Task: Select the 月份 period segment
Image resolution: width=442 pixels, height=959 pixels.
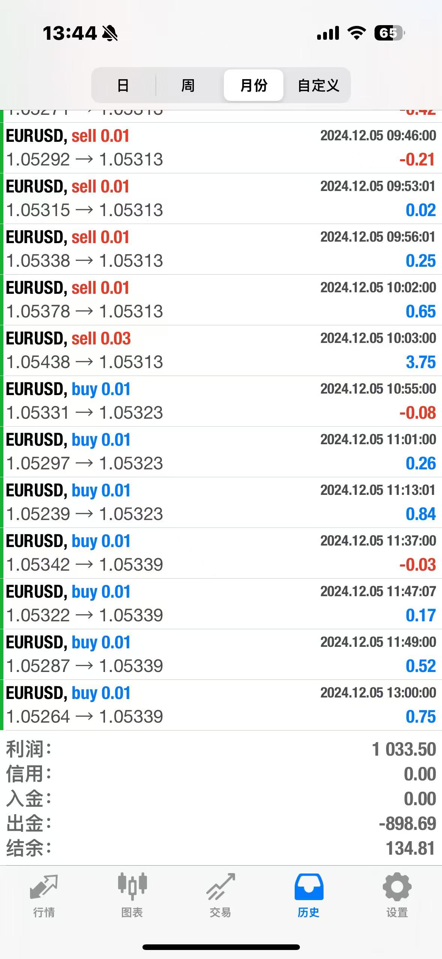Action: 254,86
